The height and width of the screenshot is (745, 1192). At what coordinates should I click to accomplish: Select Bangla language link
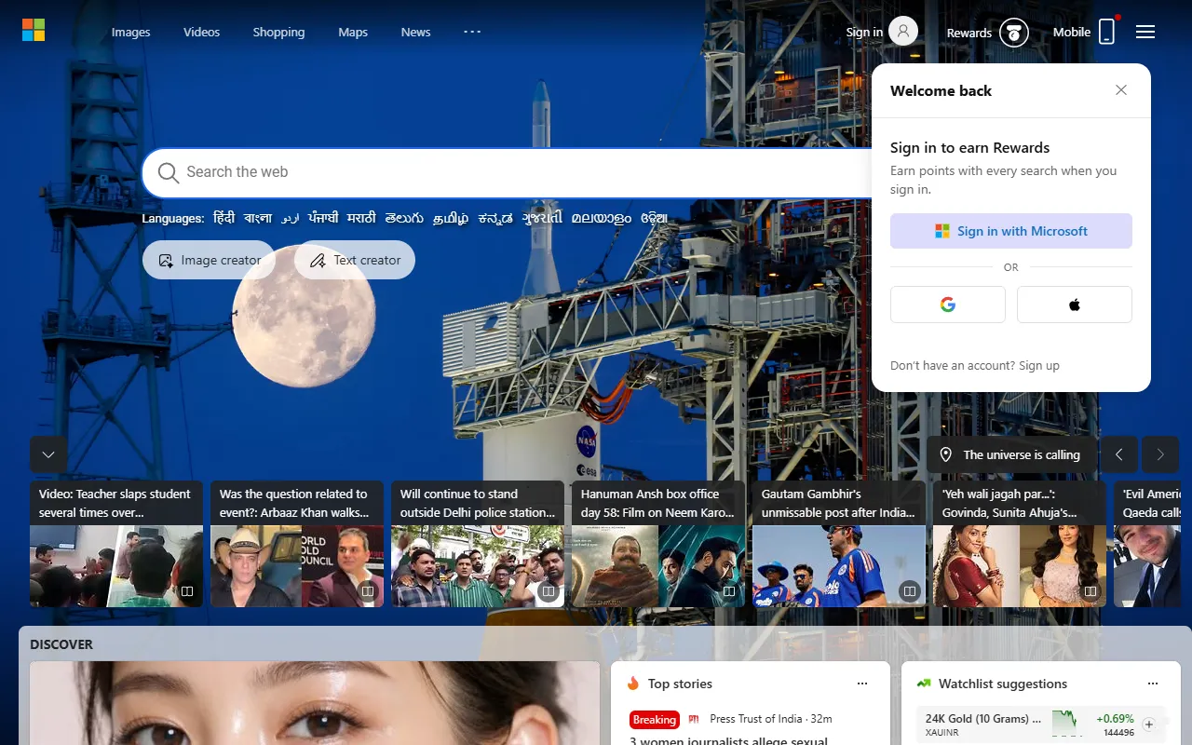pos(258,218)
